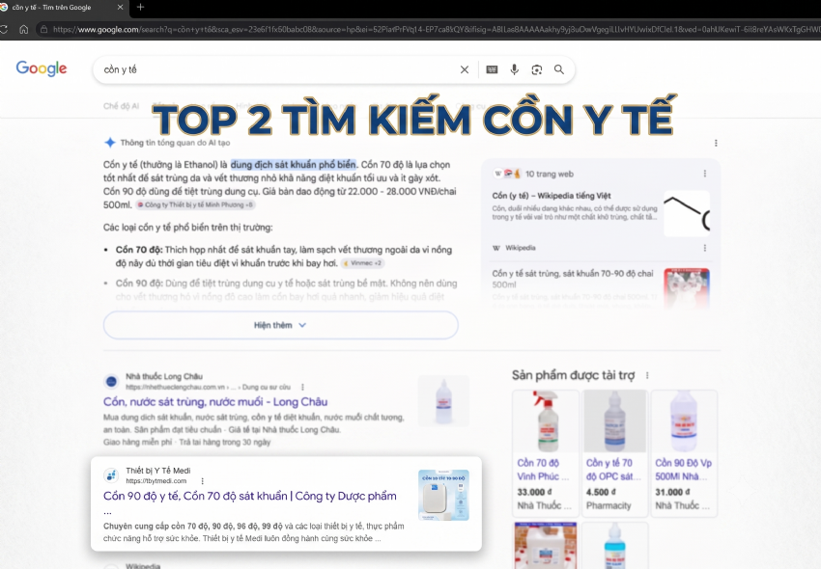Open 'Cồn y tế sát trùng, sát khuẩn 70-90 độ' source

pyautogui.click(x=573, y=279)
